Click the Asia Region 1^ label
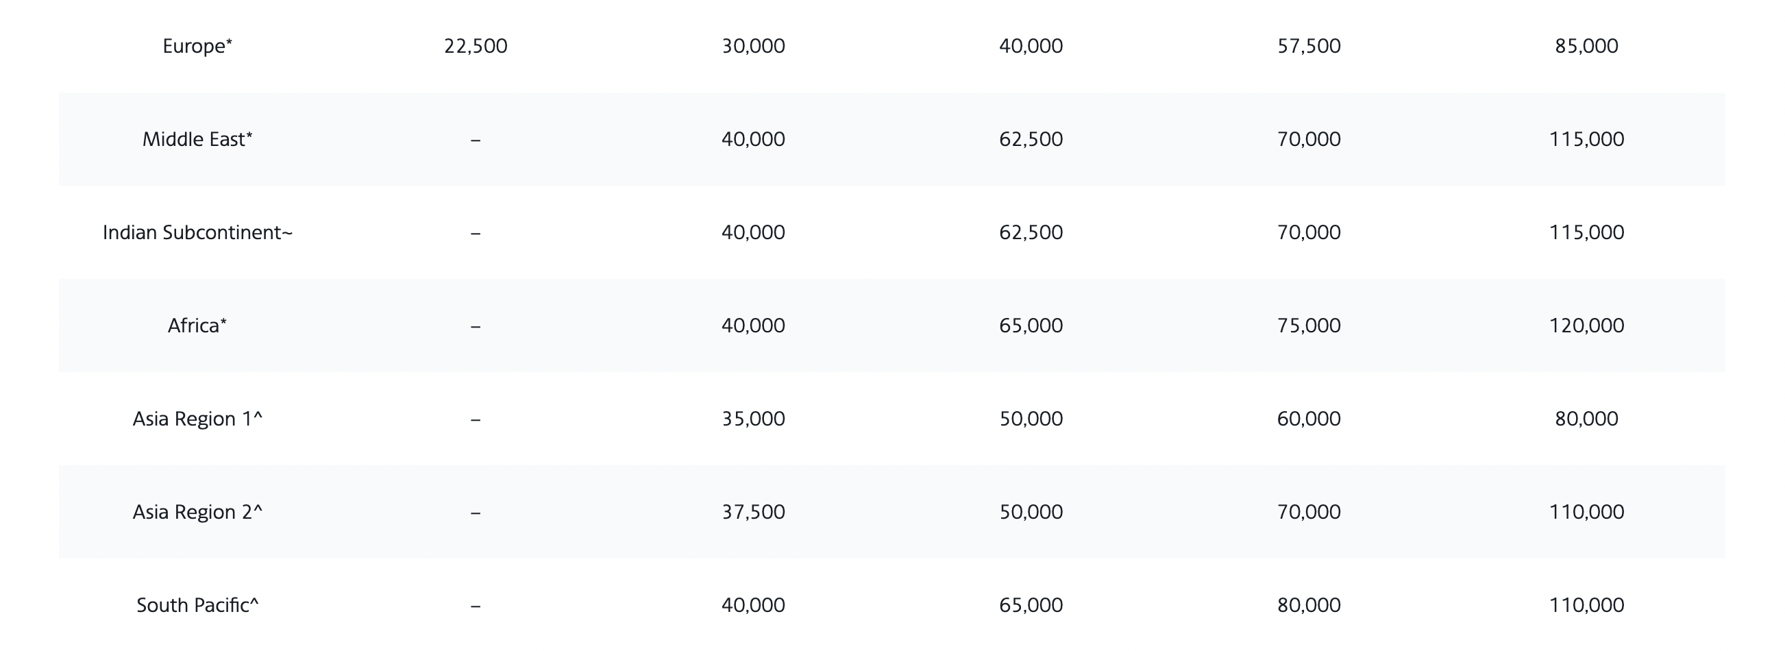Screen dimensions: 1785x651 (x=197, y=419)
